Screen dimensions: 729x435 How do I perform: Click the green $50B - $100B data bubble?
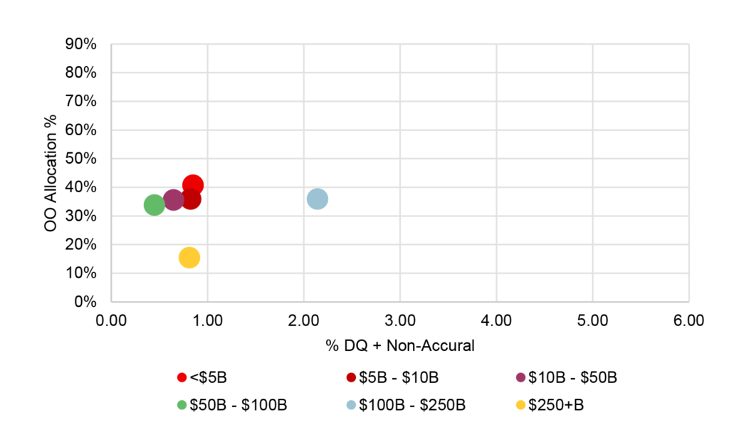tap(154, 205)
